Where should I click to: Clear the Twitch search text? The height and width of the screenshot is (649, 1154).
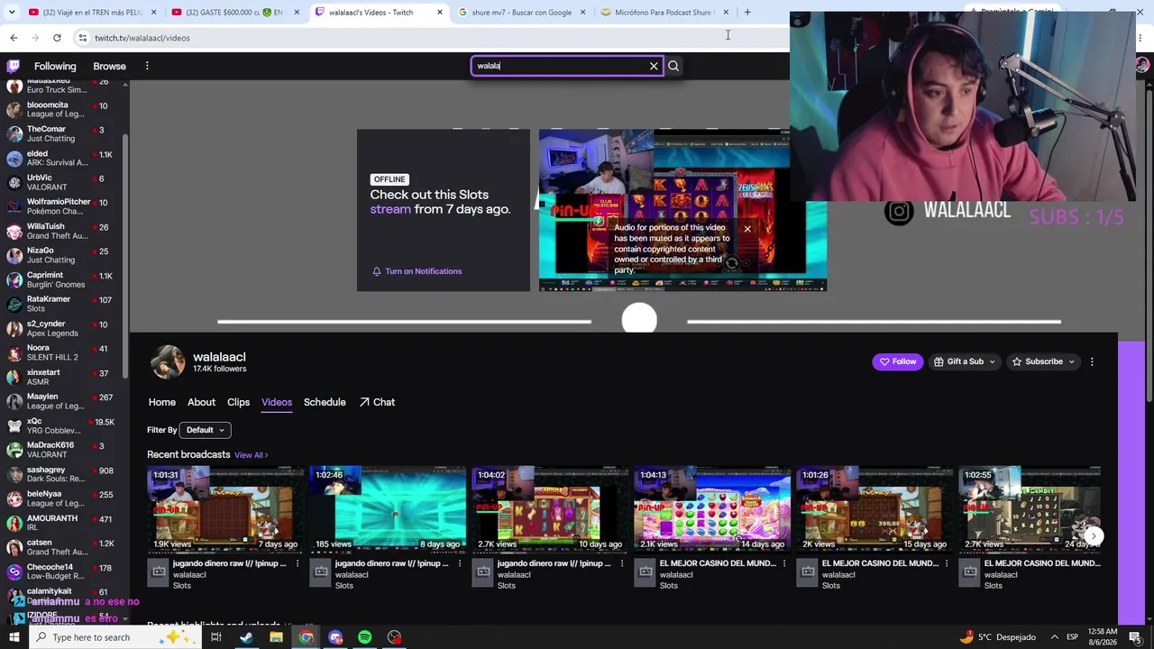coord(654,66)
